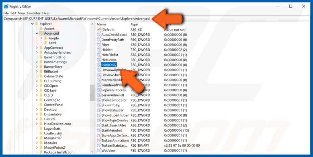Click the IconsOnly DWORD icon
The width and height of the screenshot is (313, 157).
(99, 65)
